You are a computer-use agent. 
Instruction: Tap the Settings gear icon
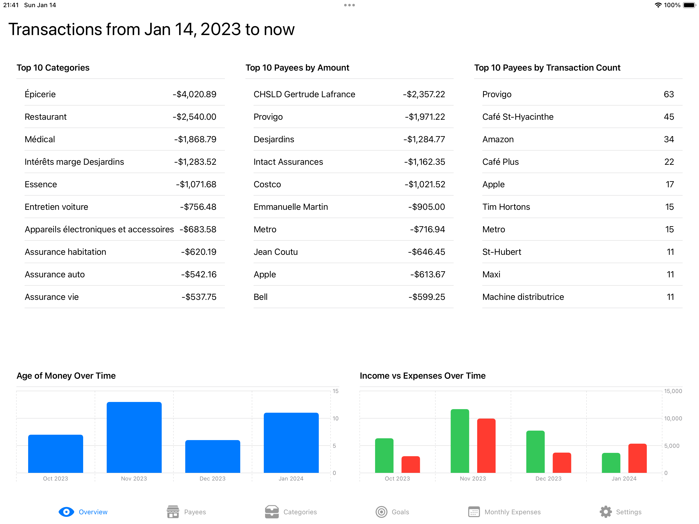(605, 512)
